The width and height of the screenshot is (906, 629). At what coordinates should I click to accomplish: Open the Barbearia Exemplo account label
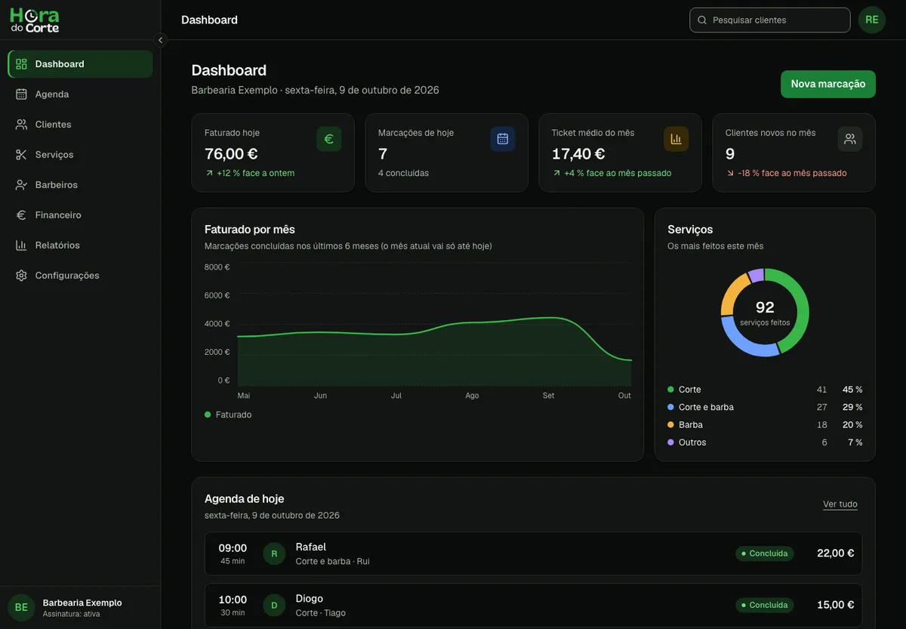(82, 603)
